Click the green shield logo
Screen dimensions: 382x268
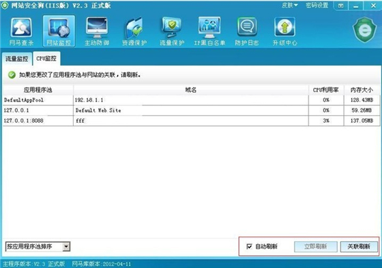(x=364, y=30)
